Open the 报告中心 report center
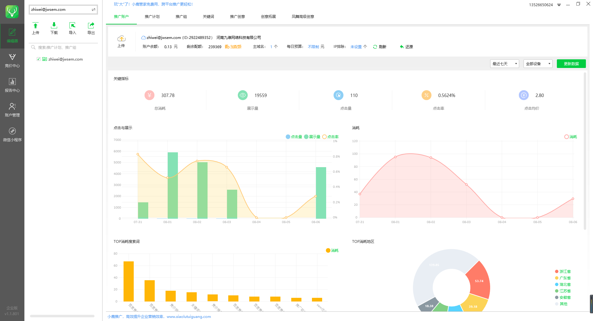 pos(12,85)
